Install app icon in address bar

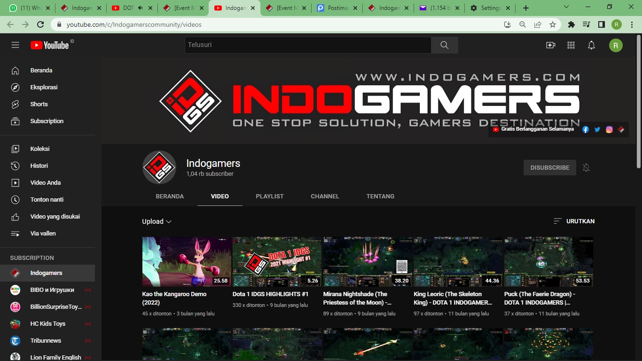tap(508, 24)
